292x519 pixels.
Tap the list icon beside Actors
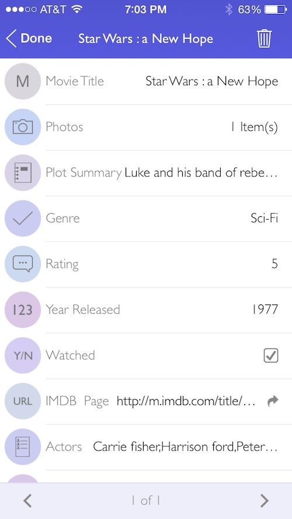click(23, 447)
